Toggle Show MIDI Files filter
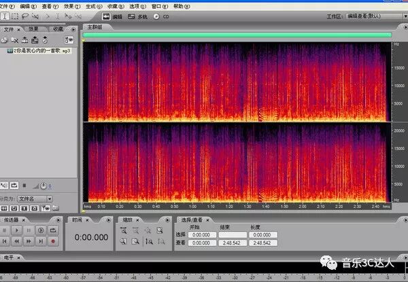The height and width of the screenshot is (282, 408). tap(35, 208)
